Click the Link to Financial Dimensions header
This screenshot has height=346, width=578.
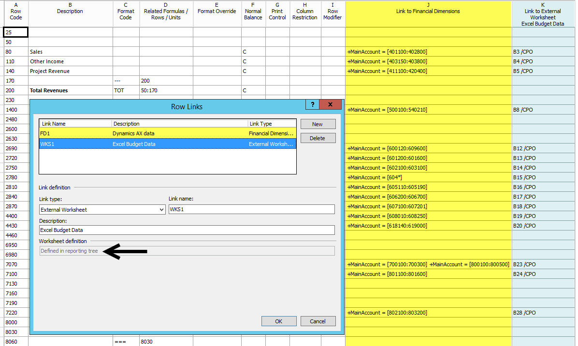pos(428,11)
